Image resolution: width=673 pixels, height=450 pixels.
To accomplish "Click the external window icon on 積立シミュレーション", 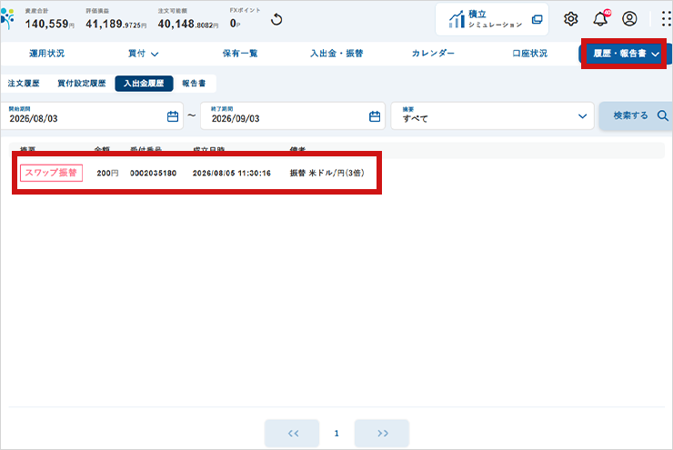I will pyautogui.click(x=537, y=19).
